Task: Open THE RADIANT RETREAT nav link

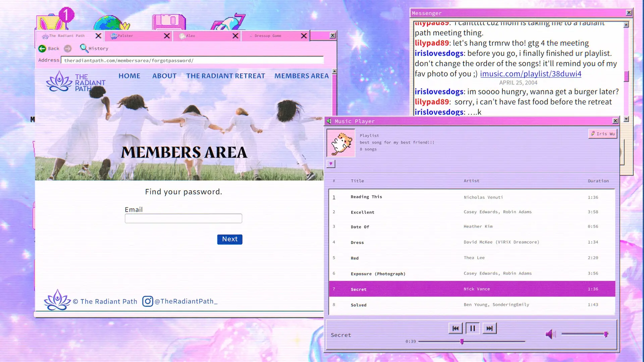Action: click(226, 76)
